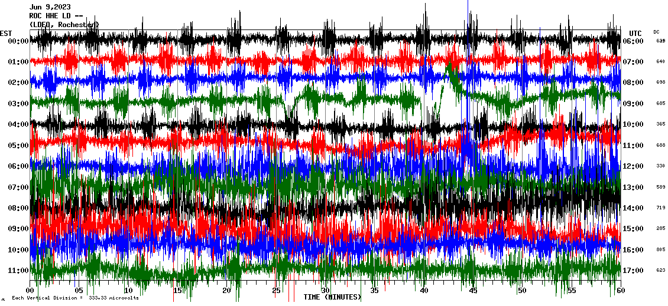Click the date text "Jun 9,2023"
This screenshot has height=306, width=668.
click(50, 7)
